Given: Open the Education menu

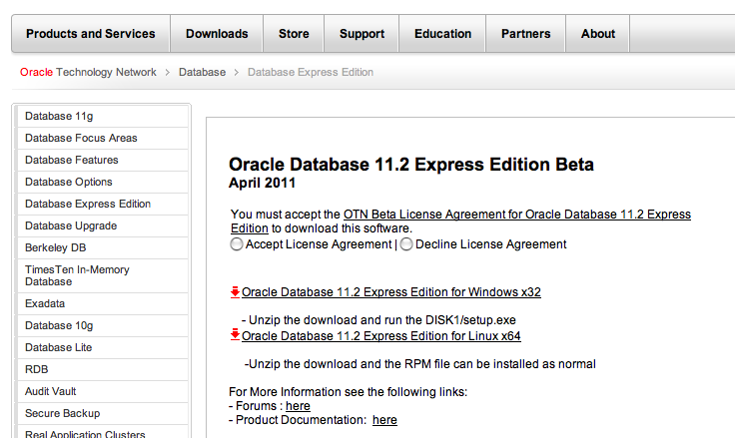Looking at the screenshot, I should click(x=442, y=34).
